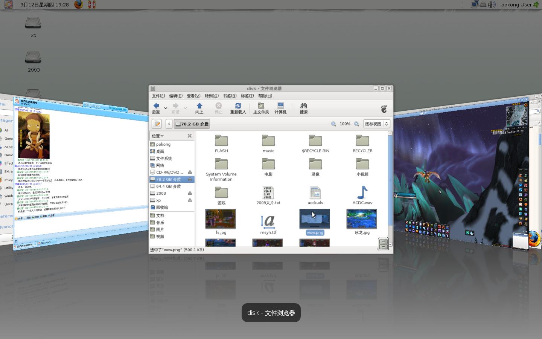Select the FLASH folder icon

pyautogui.click(x=221, y=140)
